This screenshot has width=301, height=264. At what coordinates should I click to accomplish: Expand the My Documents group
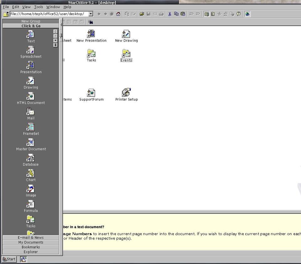[31, 242]
